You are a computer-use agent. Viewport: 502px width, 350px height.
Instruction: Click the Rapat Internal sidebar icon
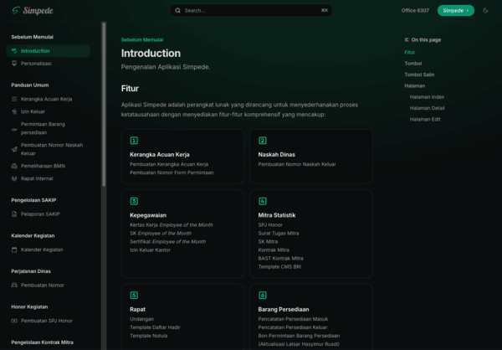(14, 178)
